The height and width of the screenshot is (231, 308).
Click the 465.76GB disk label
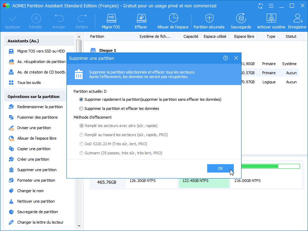(107, 182)
